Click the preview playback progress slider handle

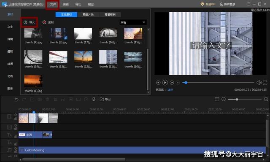(x=186, y=83)
